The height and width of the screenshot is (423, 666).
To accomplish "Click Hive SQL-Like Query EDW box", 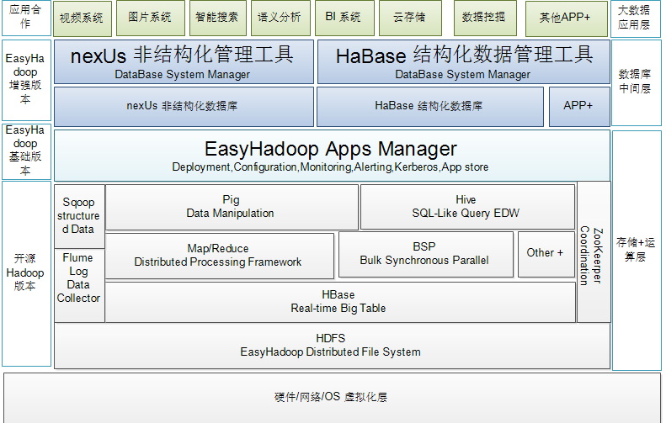I will 467,207.
